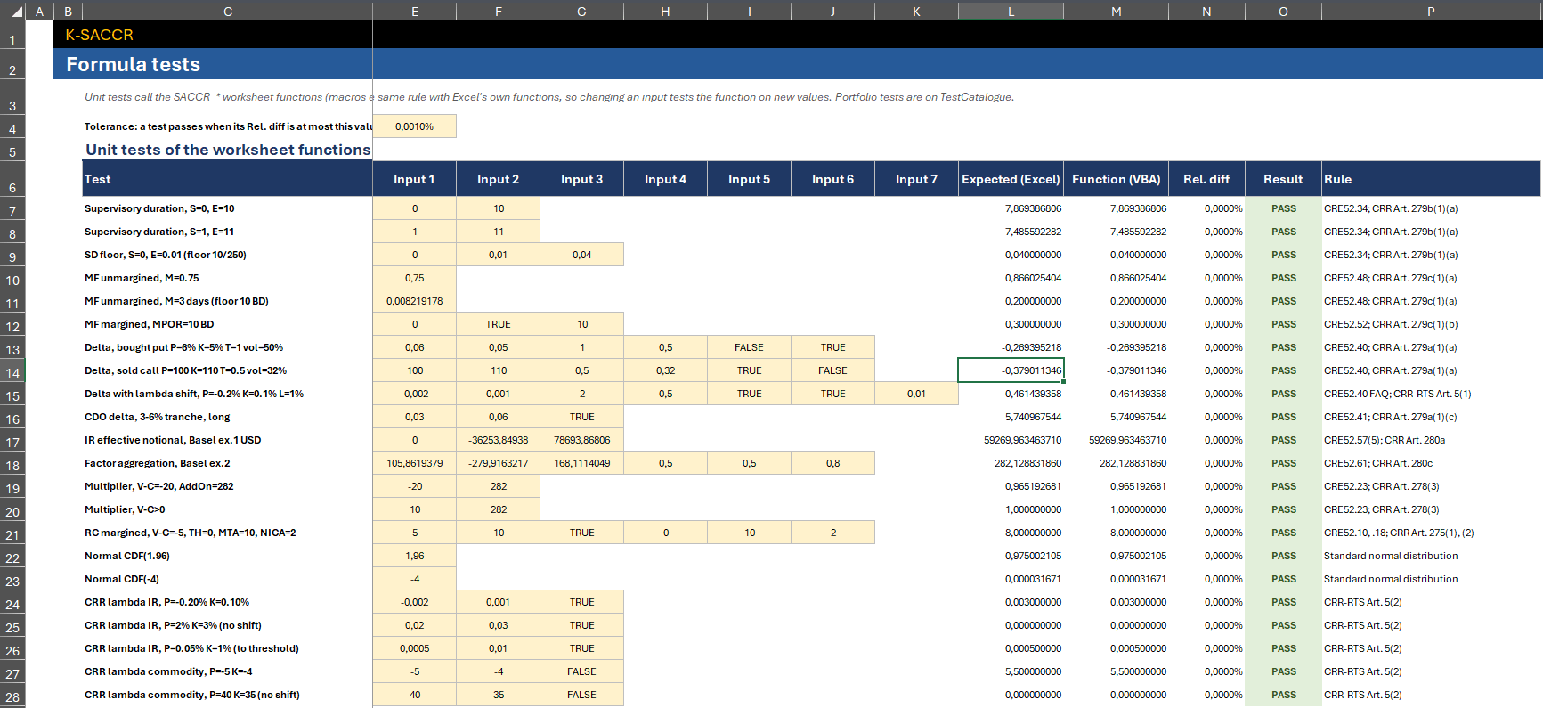Click the Input 7 column header
The image size is (1543, 708).
tap(916, 179)
